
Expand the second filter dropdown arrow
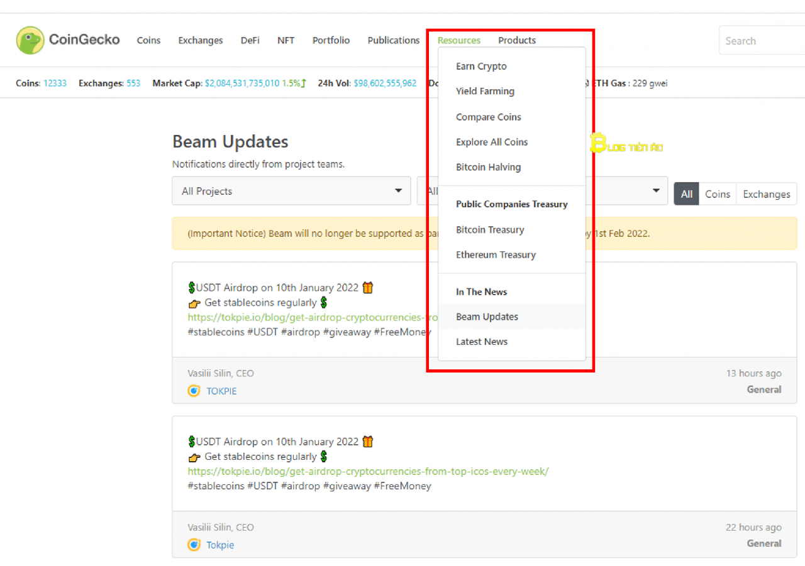coord(655,191)
